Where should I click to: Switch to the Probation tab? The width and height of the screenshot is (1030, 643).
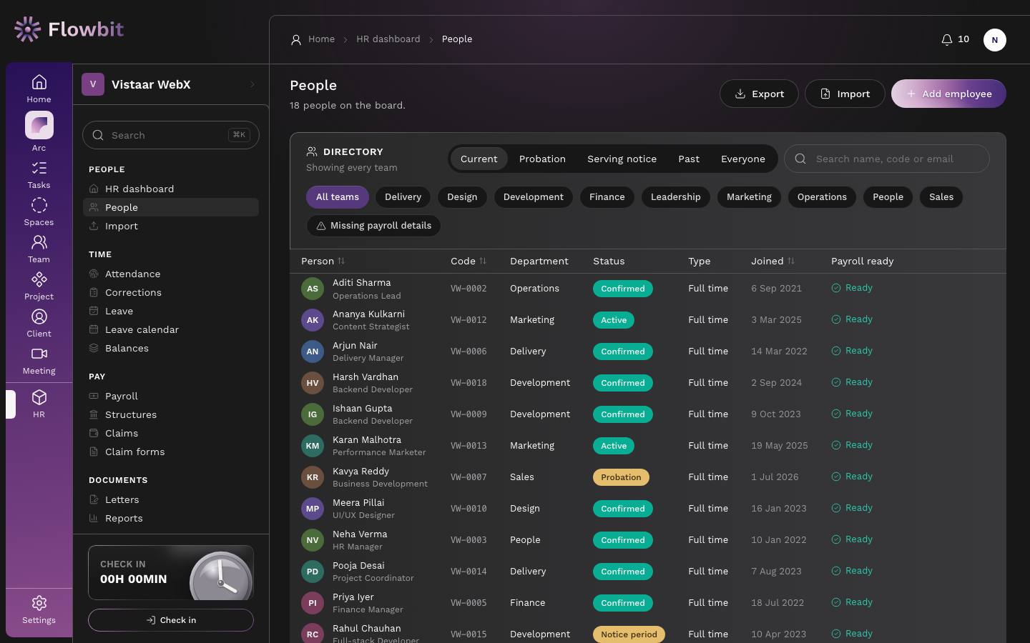click(x=542, y=159)
